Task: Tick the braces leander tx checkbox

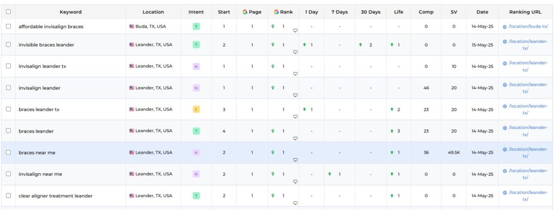Action: pos(9,109)
